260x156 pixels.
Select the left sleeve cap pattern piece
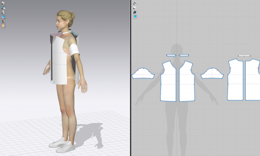pos(143,74)
